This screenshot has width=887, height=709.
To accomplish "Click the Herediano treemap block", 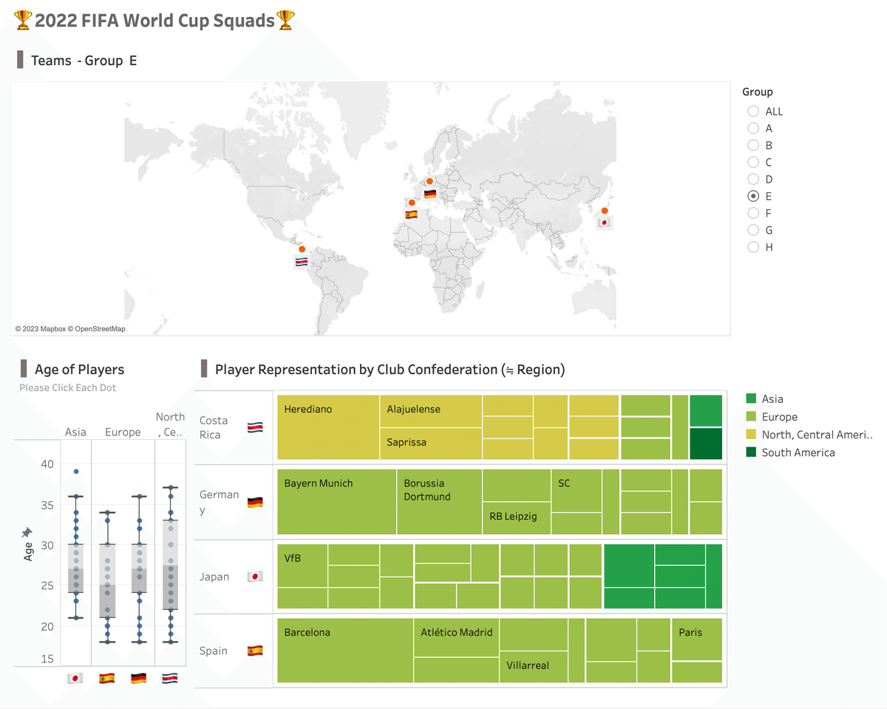I will point(328,427).
